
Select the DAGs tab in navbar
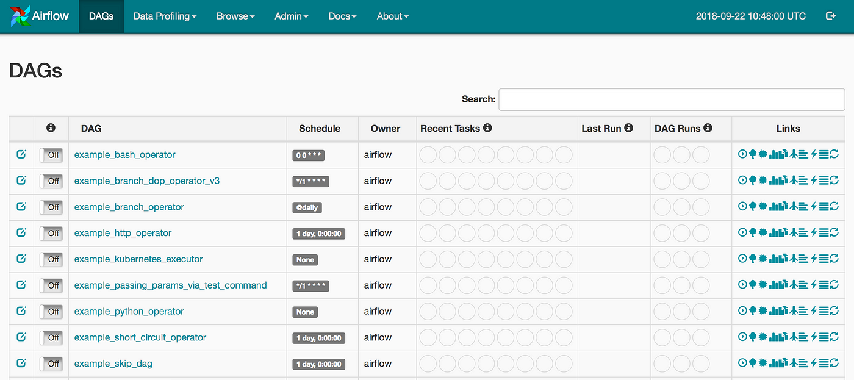point(101,16)
